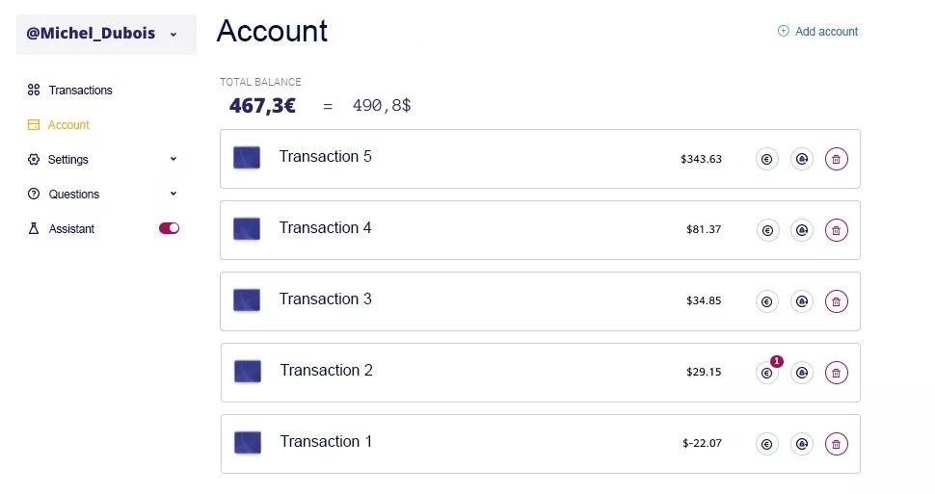935x494 pixels.
Task: Click the at-sign icon on Transaction 3
Action: (x=801, y=302)
